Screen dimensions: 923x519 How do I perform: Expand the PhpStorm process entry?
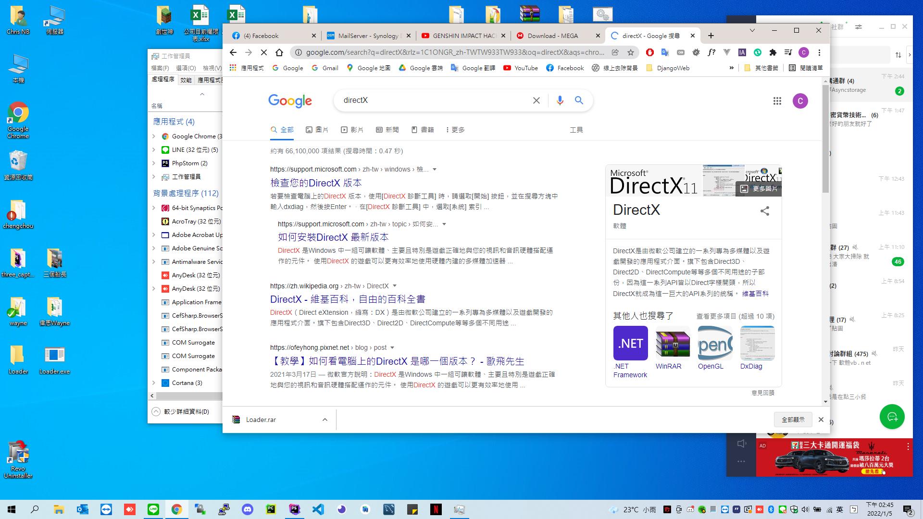154,163
